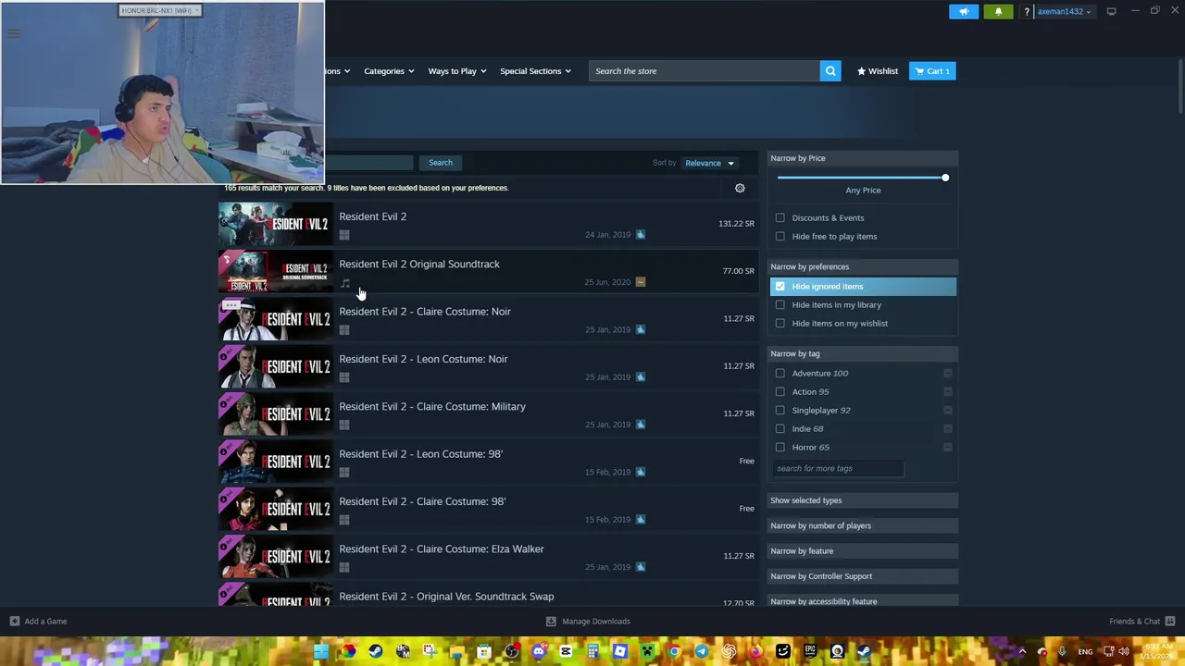Exclude the Horror tag with minus icon
Image resolution: width=1185 pixels, height=666 pixels.
(x=947, y=448)
